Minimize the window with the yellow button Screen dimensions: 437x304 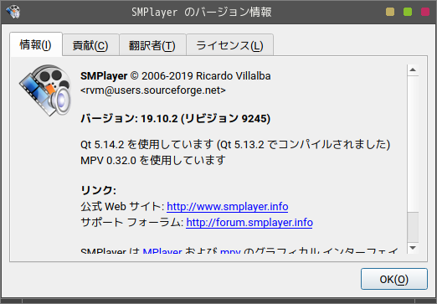click(390, 12)
